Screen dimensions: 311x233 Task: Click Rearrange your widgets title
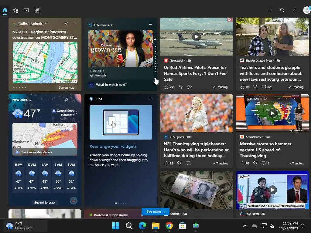tap(113, 146)
